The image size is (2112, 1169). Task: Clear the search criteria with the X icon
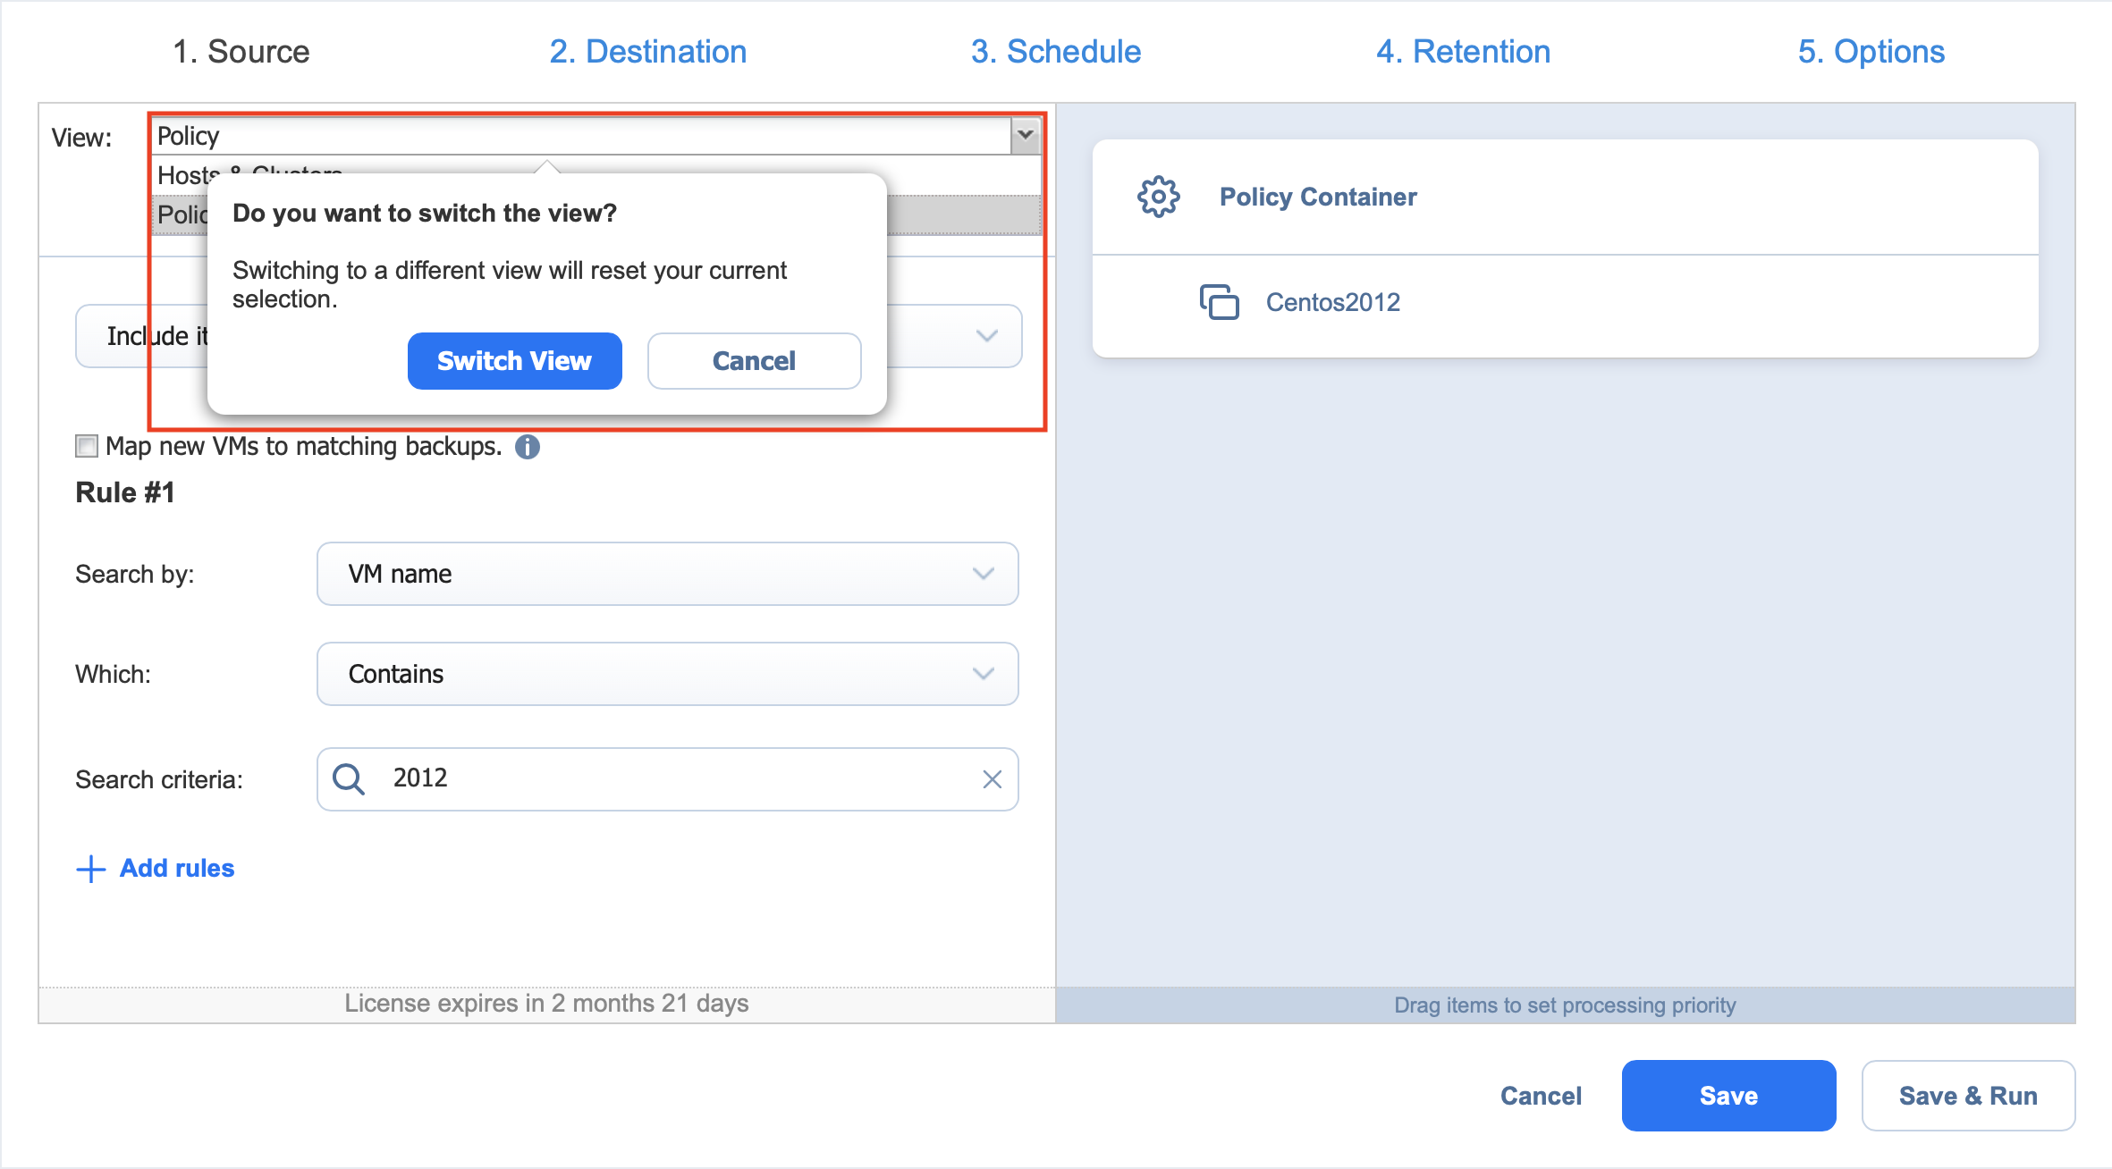pyautogui.click(x=992, y=779)
